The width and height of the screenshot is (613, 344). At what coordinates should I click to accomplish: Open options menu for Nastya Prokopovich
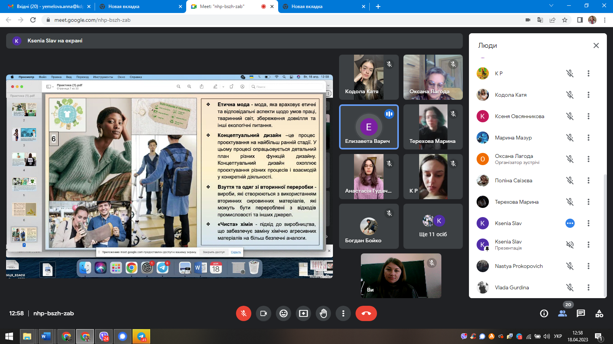(588, 266)
